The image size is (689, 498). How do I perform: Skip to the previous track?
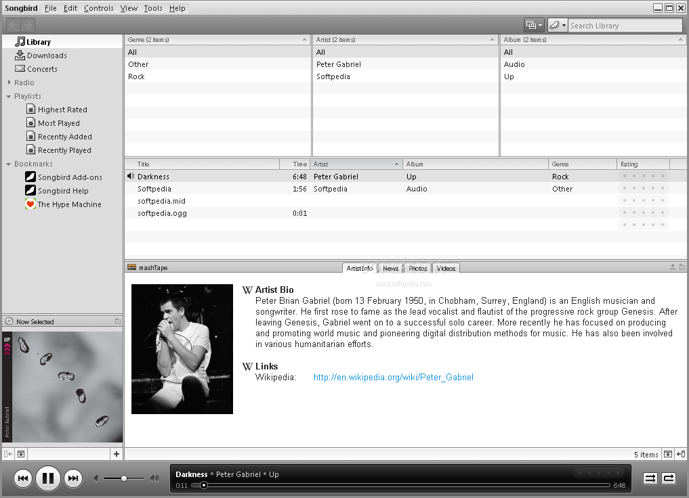(23, 478)
